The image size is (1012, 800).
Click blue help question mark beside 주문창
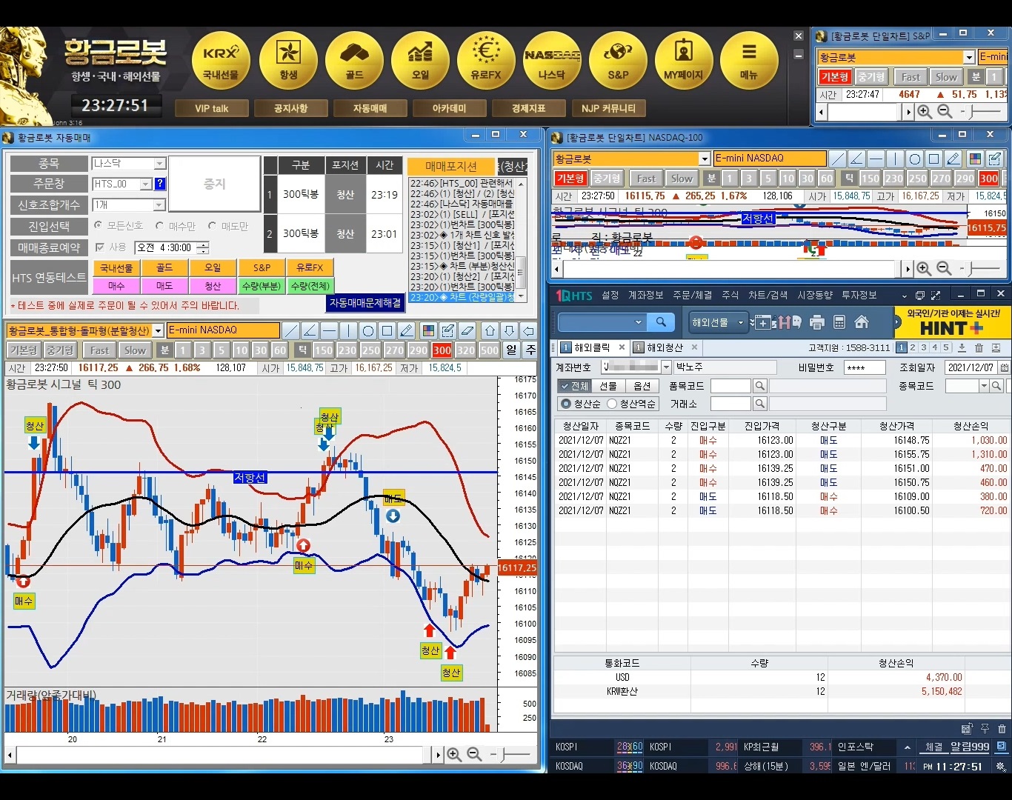click(x=160, y=184)
